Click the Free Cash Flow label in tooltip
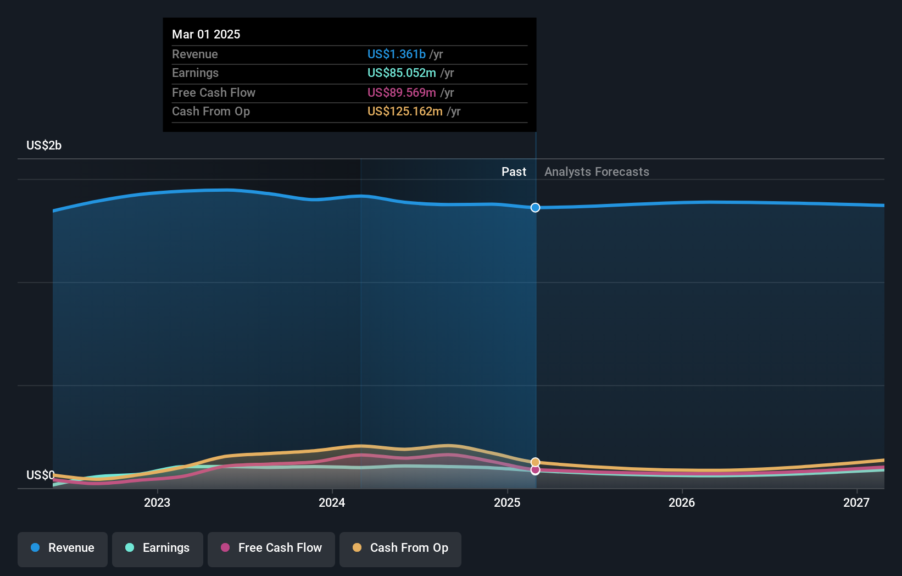The image size is (902, 576). (214, 93)
